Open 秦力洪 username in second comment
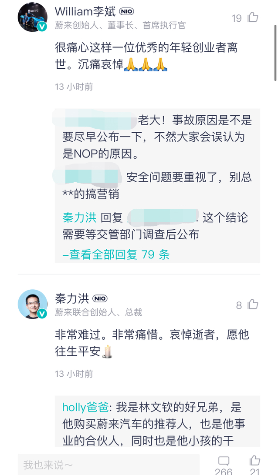Viewport: 278px width, 475px height. point(72,298)
